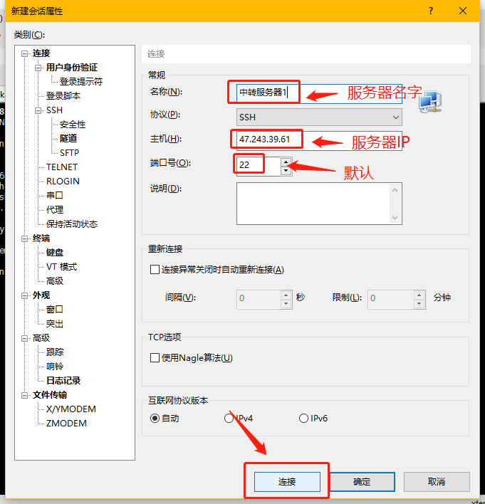Screen dimensions: 485x504
Task: Select SFTP in the tree
Action: pos(69,152)
